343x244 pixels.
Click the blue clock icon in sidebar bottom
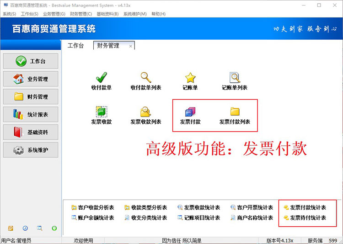(x=25, y=228)
